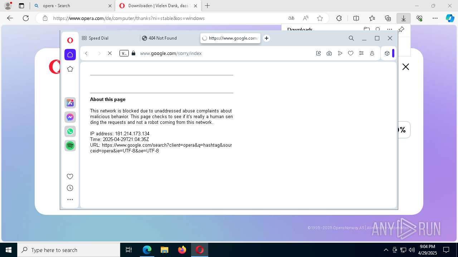
Task: Close the 'opera - Search' Edge tab
Action: (110, 6)
